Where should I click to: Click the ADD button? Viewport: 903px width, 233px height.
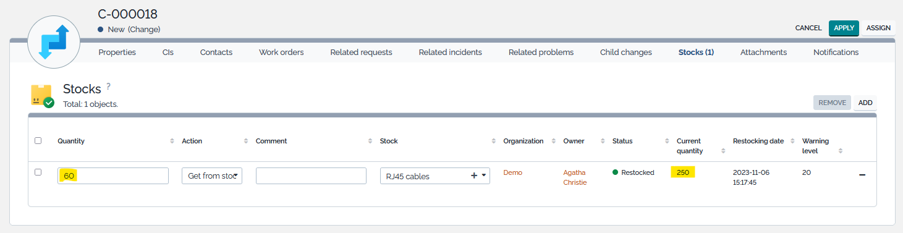865,103
